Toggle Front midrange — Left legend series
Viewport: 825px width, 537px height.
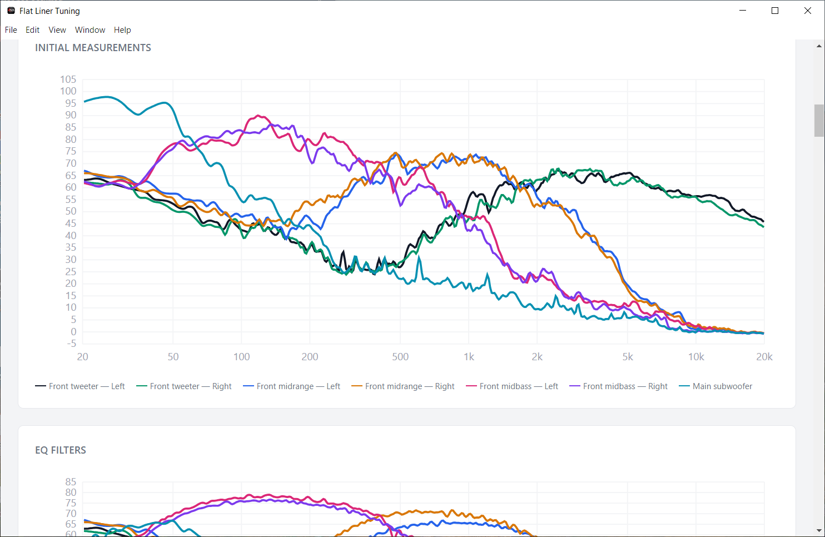[292, 386]
